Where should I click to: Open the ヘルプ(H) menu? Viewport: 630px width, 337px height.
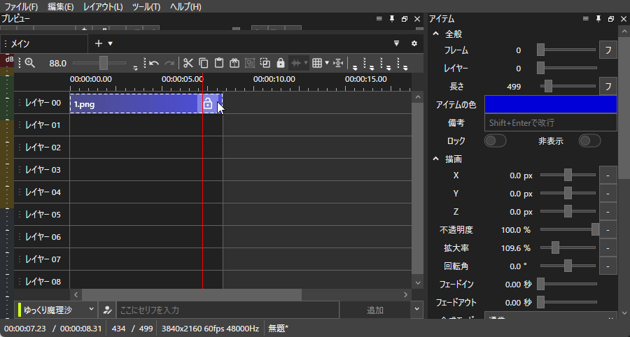185,7
